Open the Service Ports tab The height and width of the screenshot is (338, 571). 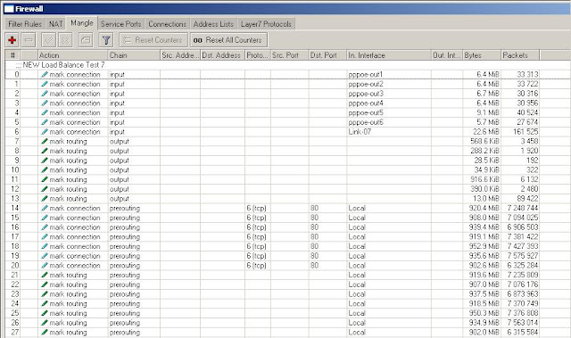[121, 24]
